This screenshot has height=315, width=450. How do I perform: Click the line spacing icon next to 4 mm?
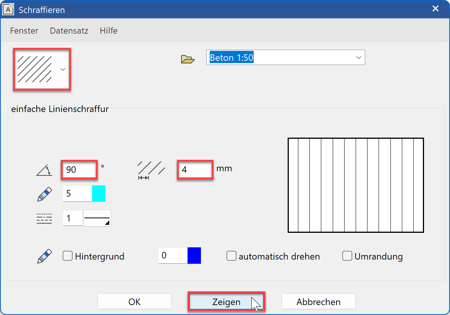coord(151,169)
